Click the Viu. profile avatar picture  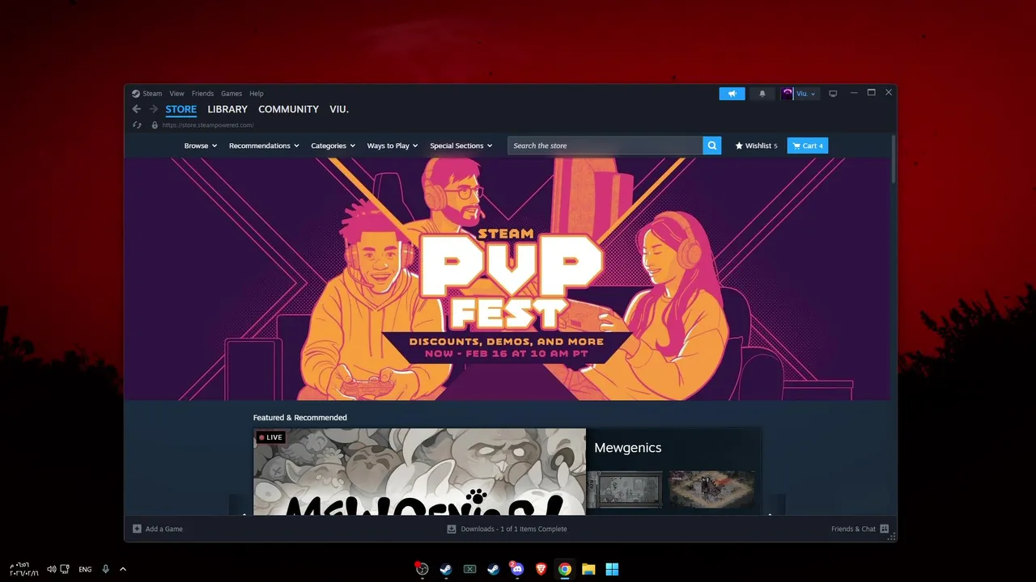pos(788,94)
